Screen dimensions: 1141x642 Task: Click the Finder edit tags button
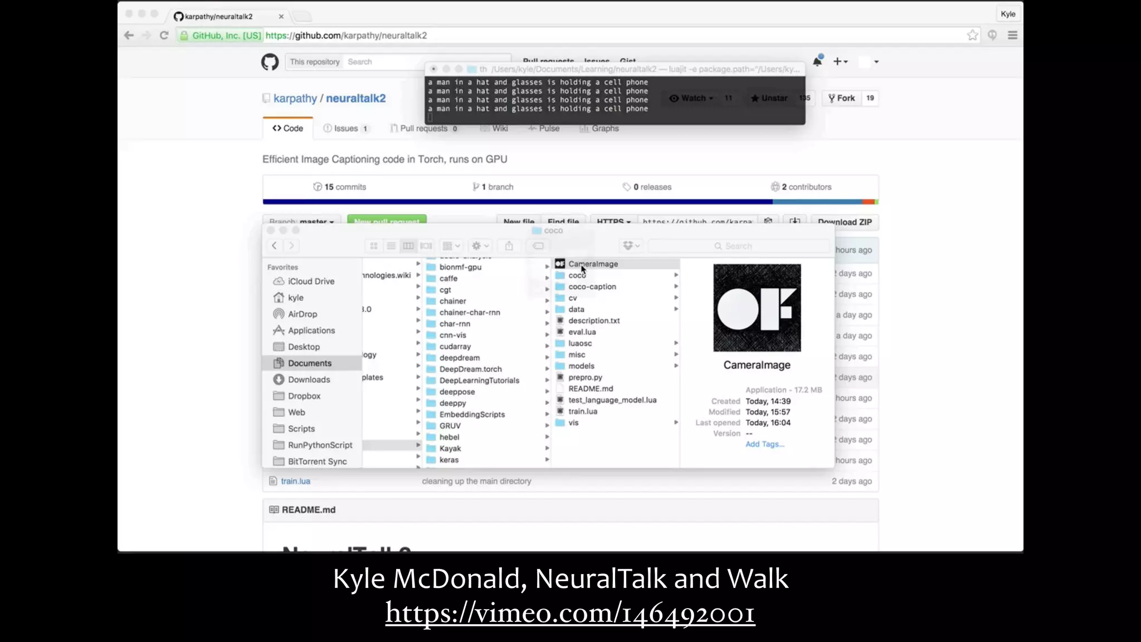[x=538, y=246]
